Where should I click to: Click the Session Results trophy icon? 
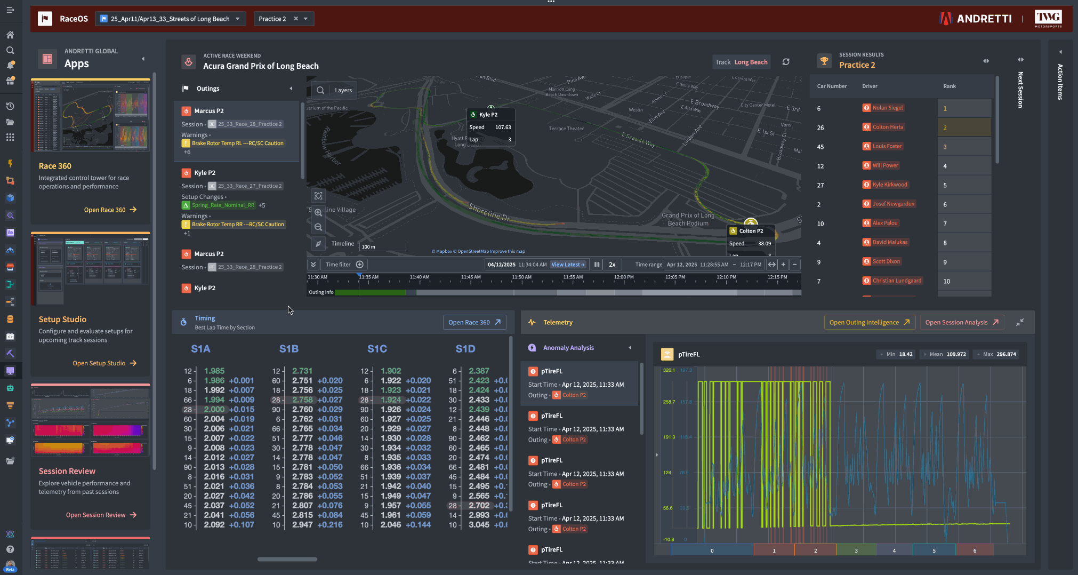pos(824,60)
